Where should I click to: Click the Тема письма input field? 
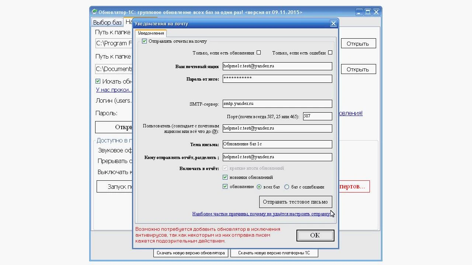click(x=277, y=144)
